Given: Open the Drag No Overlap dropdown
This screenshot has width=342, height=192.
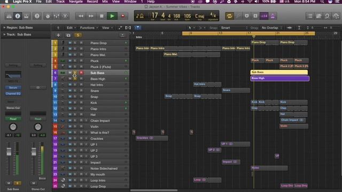Looking at the screenshot, I should point(272,28).
